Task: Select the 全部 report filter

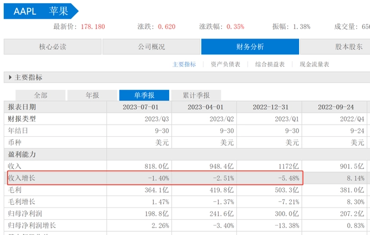Action: 41,96
